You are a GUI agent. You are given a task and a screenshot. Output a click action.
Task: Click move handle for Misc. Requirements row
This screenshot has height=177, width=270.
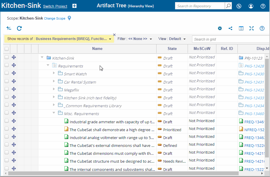(x=14, y=113)
